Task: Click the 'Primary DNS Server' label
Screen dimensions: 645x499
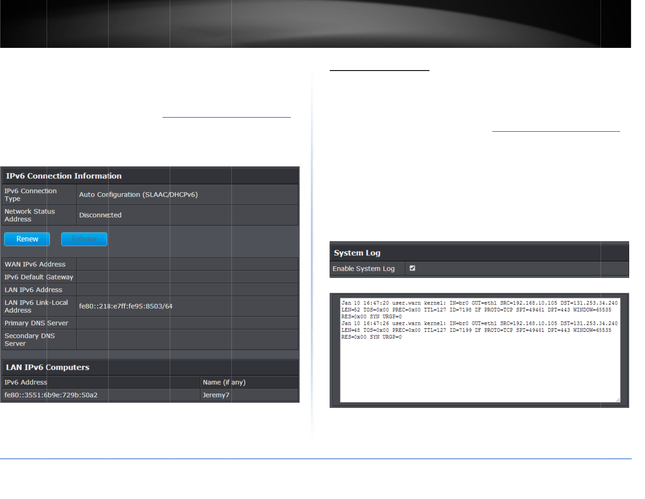Action: (x=36, y=323)
